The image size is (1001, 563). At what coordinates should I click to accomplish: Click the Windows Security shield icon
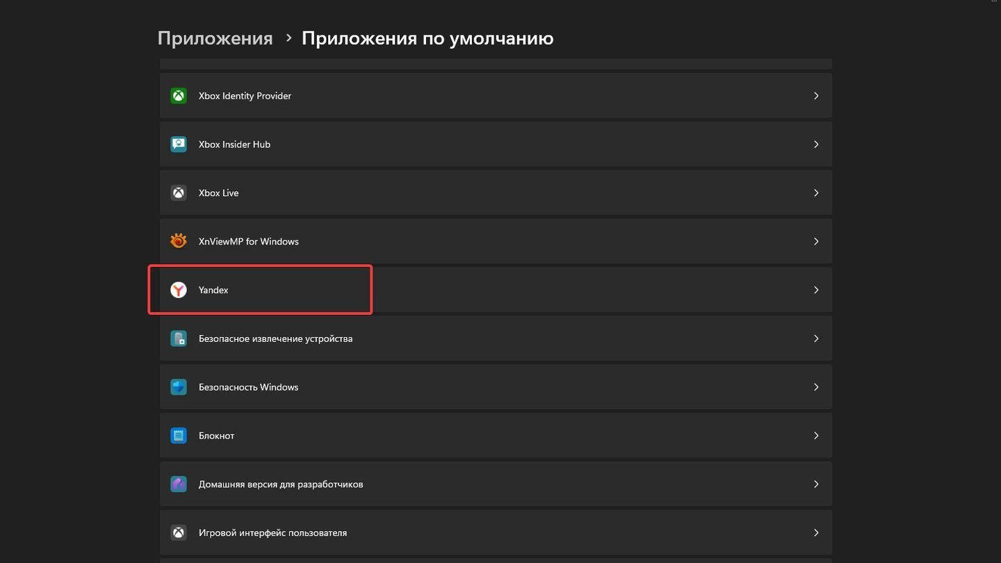pos(179,387)
